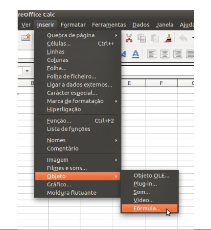Image resolution: width=211 pixels, height=230 pixels.
Task: Select Som... in submenu
Action: pos(149,192)
